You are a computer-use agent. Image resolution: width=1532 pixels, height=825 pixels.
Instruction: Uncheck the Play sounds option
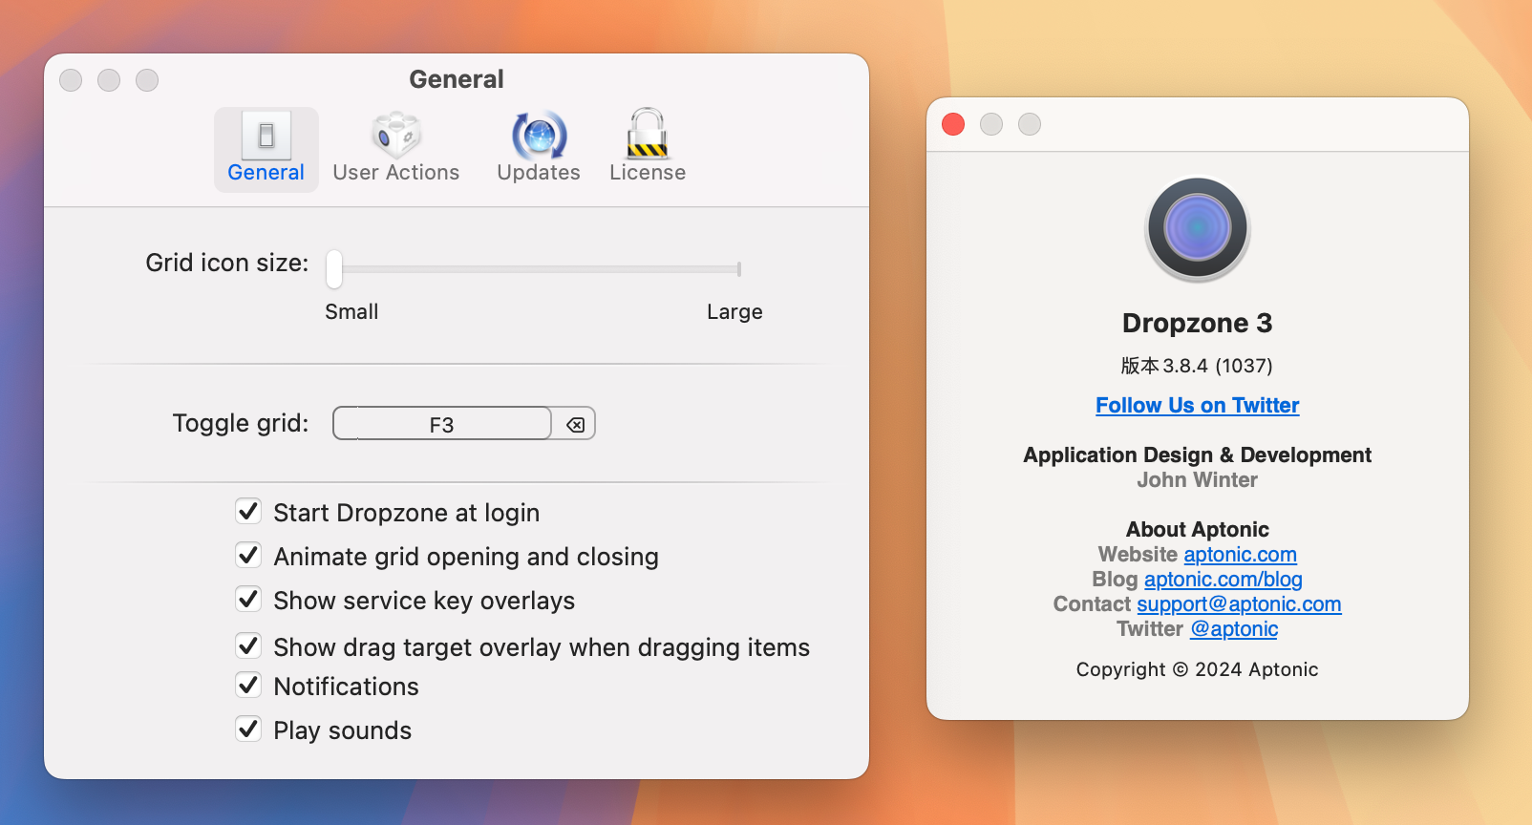(x=248, y=730)
